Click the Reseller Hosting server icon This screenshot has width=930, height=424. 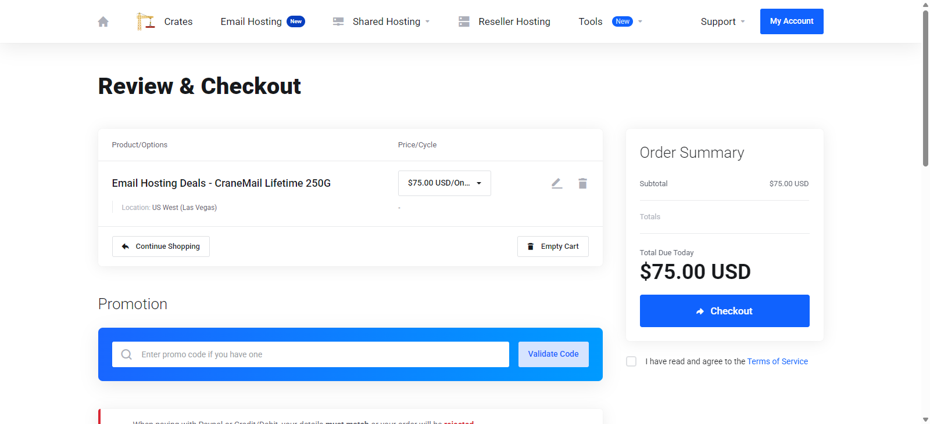pos(464,21)
